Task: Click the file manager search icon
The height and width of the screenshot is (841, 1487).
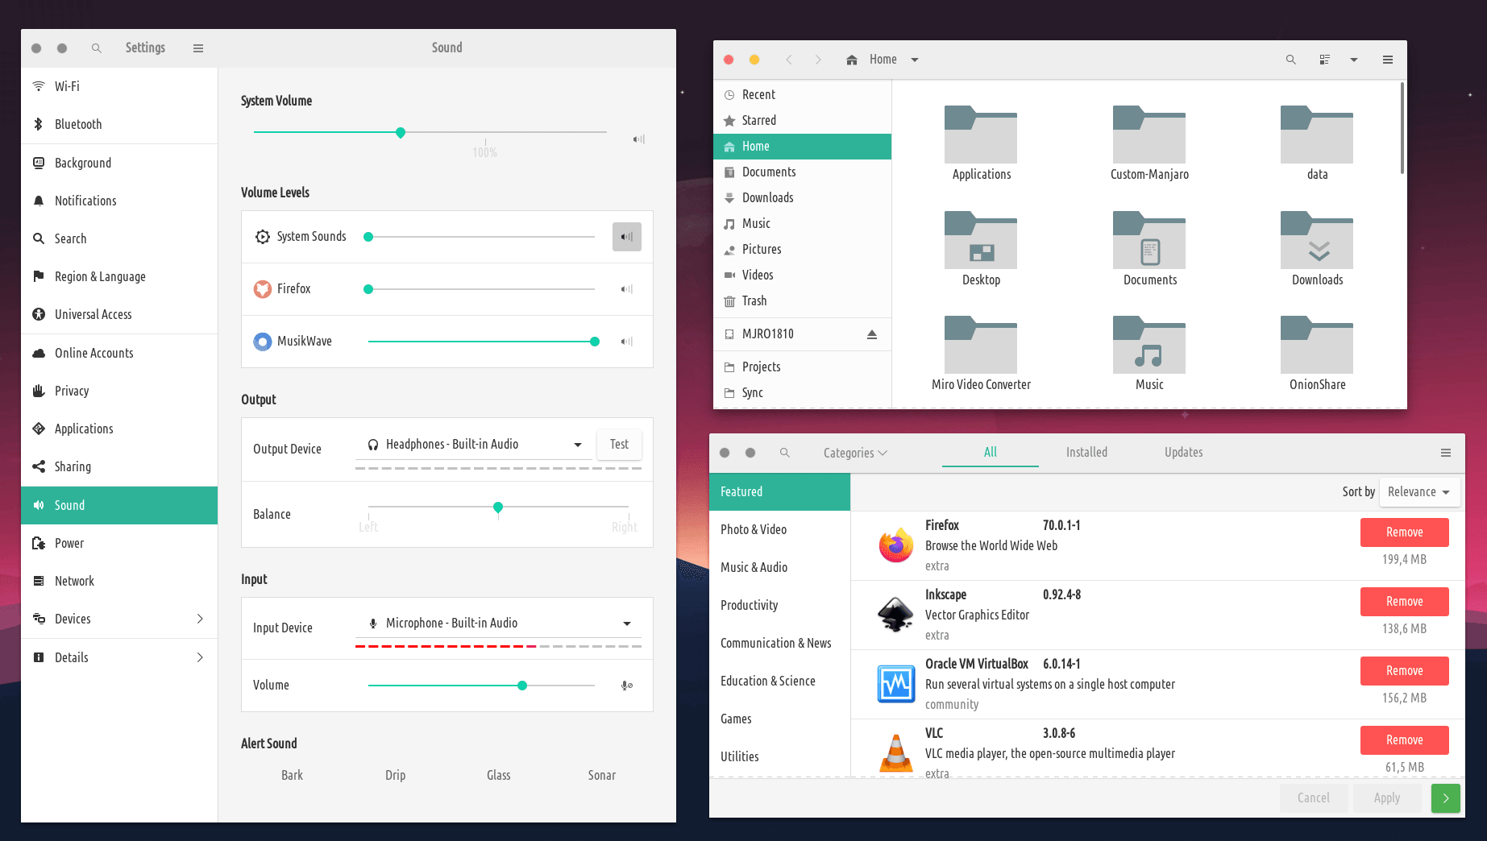Action: [x=1290, y=60]
